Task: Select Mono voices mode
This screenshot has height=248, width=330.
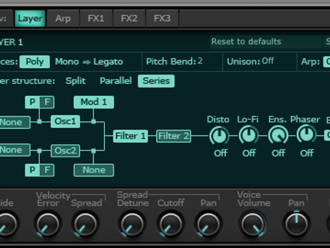Action: (66, 62)
